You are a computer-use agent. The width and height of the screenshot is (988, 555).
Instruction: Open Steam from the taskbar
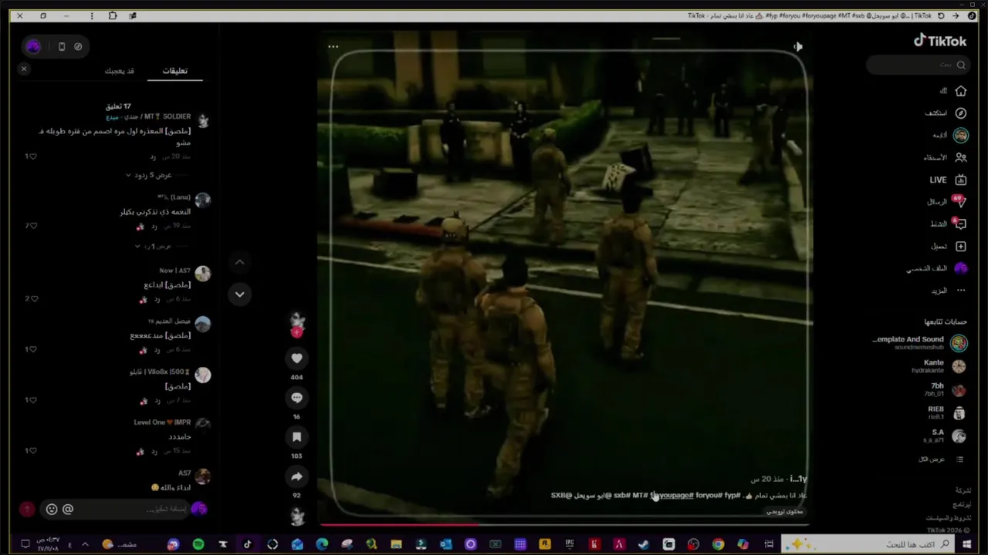[x=644, y=544]
